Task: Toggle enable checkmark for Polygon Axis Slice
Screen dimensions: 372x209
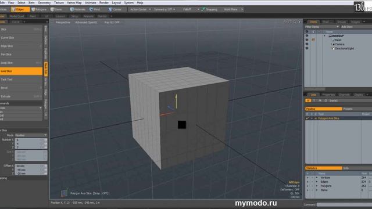Action: click(x=307, y=118)
